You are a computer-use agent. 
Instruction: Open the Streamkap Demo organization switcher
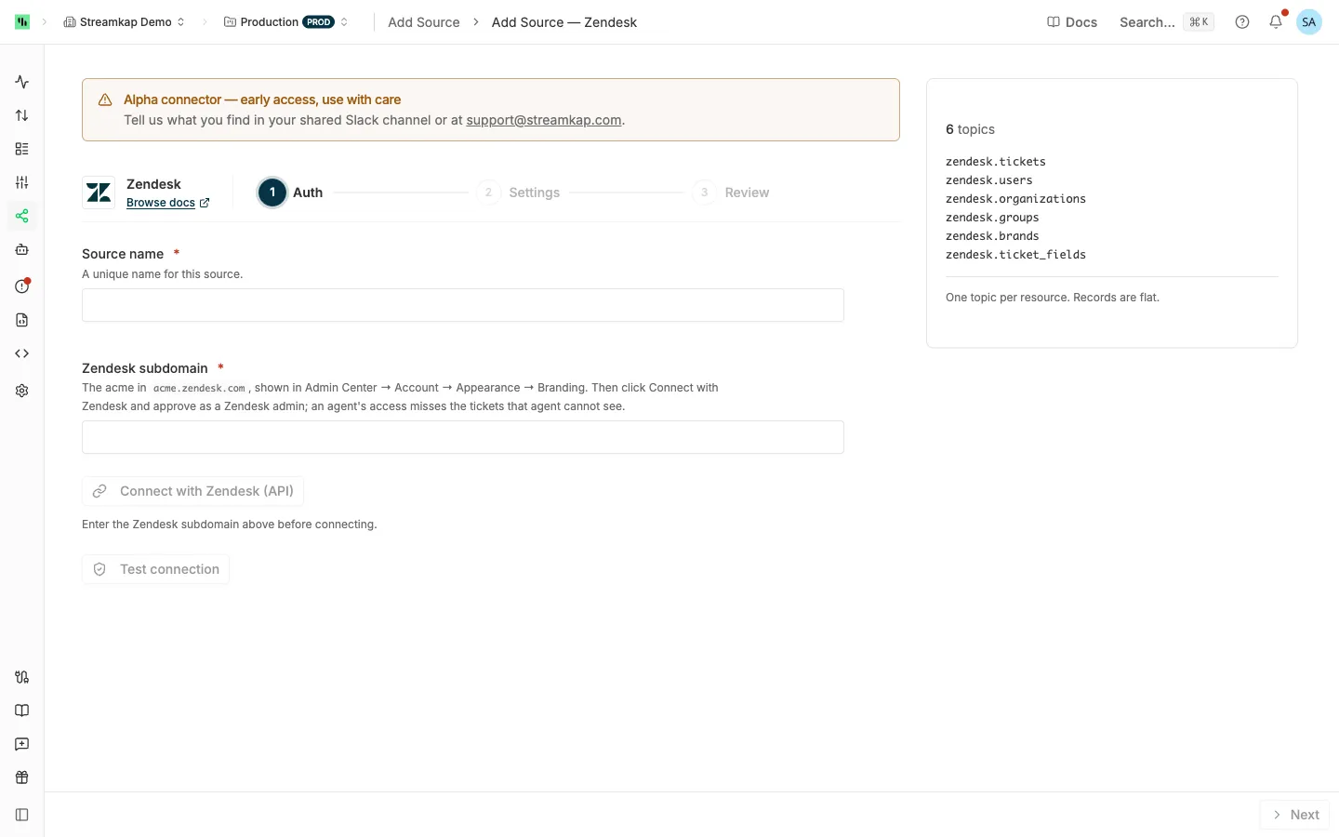[125, 22]
